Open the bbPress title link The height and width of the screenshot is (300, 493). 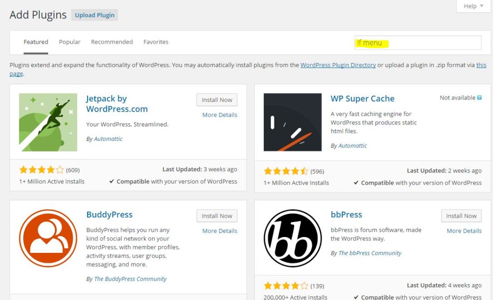tap(346, 214)
